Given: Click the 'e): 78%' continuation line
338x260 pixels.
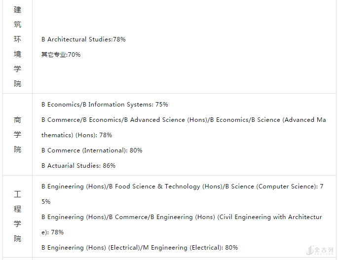Looking at the screenshot, I should (52, 232).
